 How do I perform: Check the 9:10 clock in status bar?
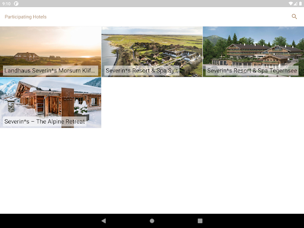pos(7,4)
